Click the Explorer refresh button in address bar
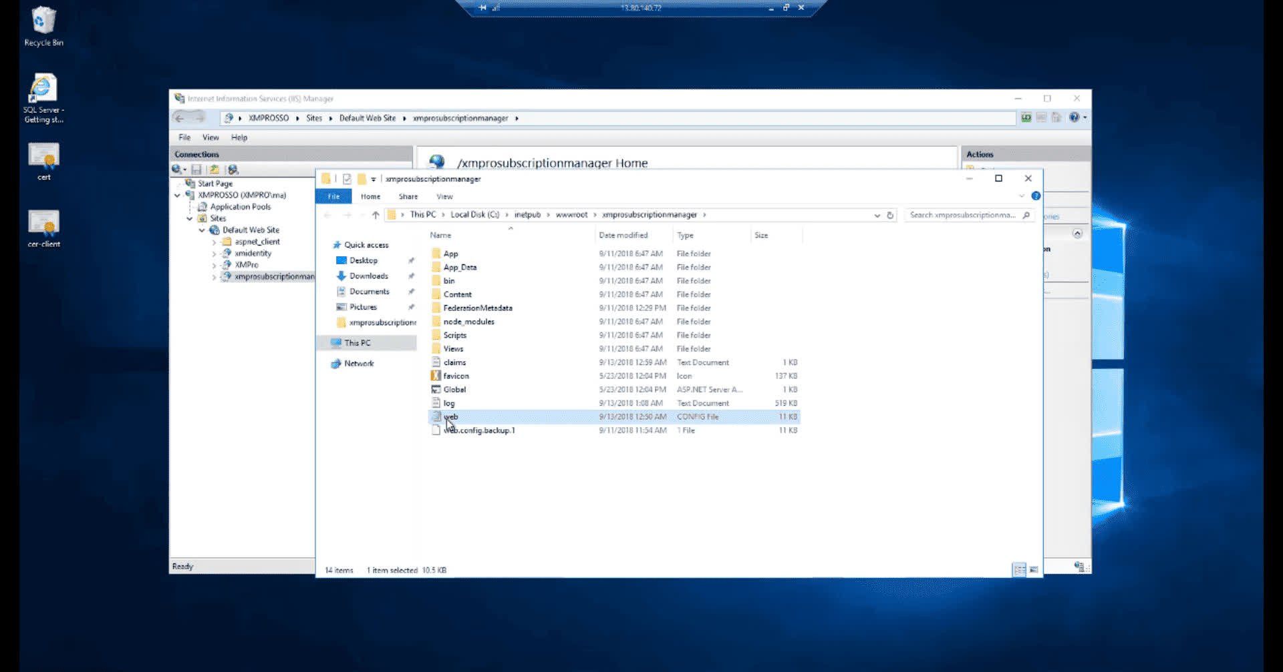1283x672 pixels. [x=890, y=215]
